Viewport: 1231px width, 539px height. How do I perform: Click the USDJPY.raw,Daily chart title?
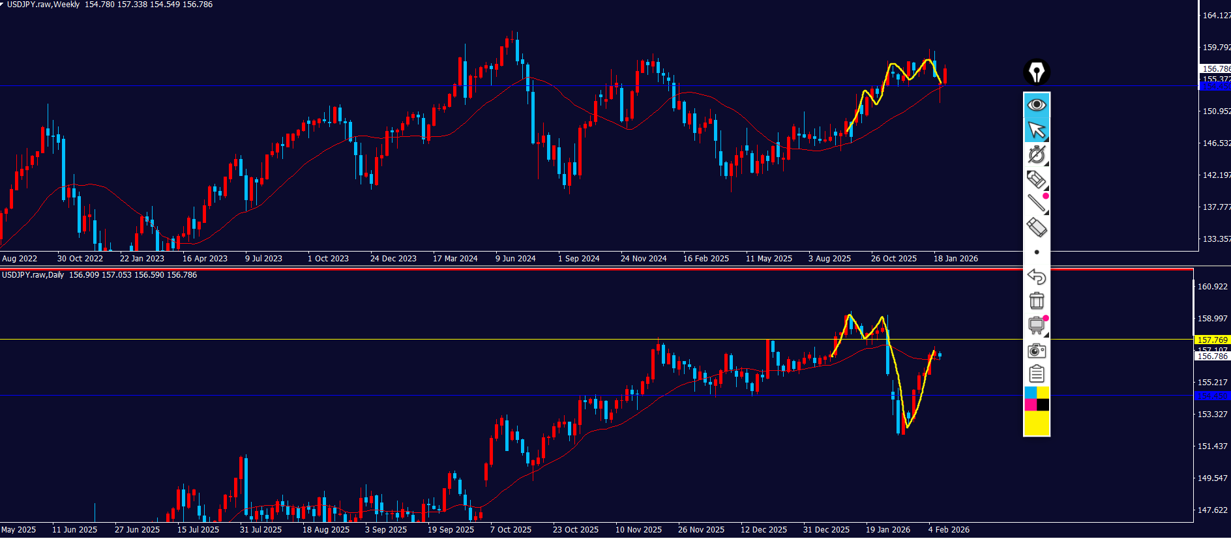point(33,275)
